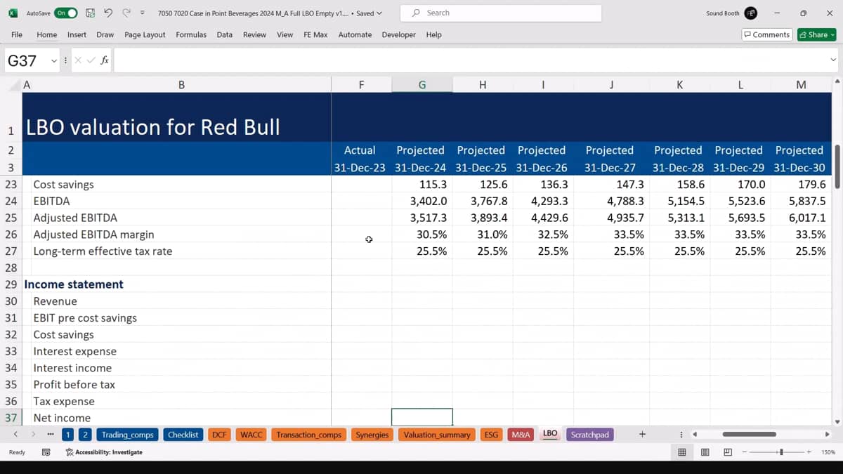
Task: Click the Excel app icon in title bar
Action: tap(13, 13)
